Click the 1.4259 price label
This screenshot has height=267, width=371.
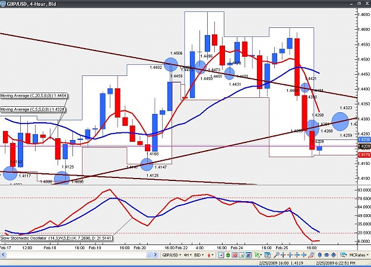click(346, 135)
